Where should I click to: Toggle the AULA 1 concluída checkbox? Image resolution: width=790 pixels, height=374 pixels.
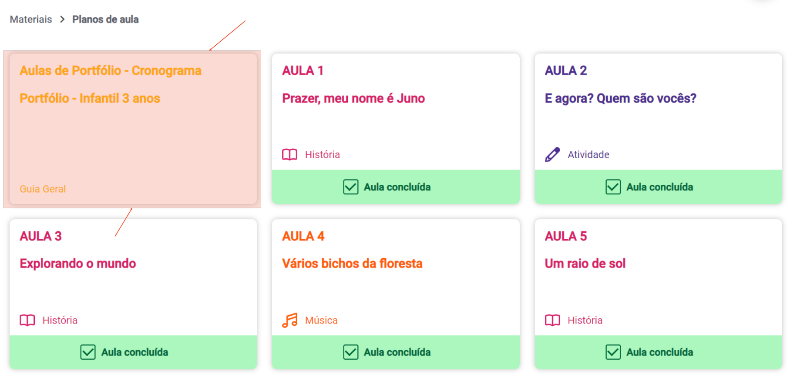350,187
